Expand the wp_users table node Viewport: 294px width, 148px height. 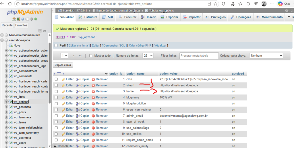click(7, 143)
